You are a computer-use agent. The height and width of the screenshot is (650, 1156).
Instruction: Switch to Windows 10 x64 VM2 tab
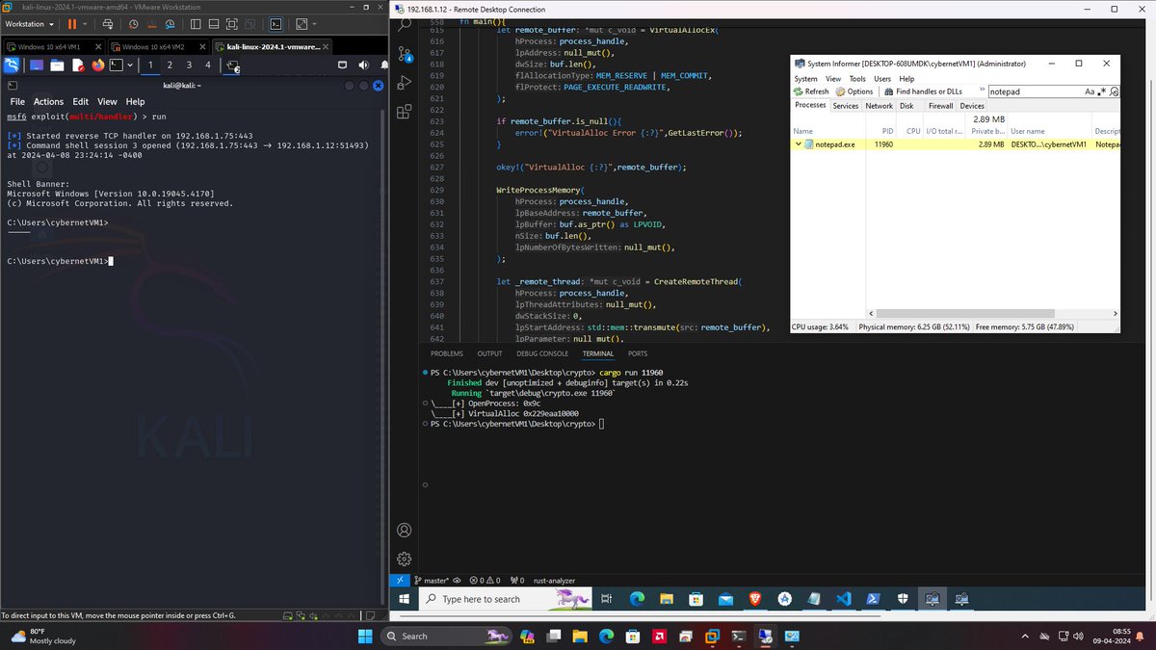click(x=159, y=45)
